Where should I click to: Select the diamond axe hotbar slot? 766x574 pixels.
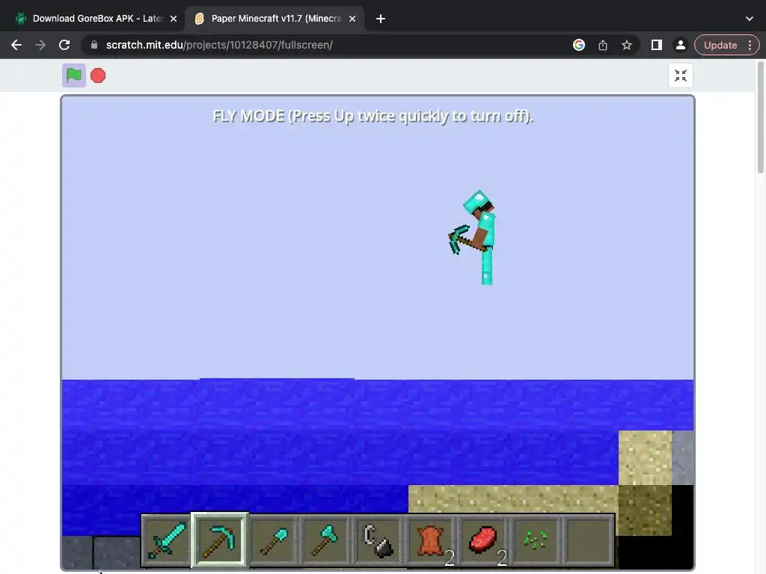point(326,540)
